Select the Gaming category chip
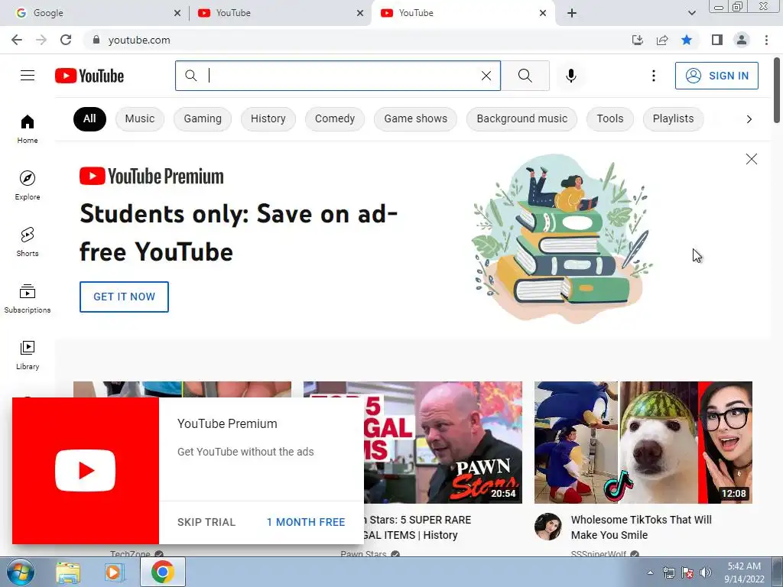The height and width of the screenshot is (587, 783). point(202,118)
